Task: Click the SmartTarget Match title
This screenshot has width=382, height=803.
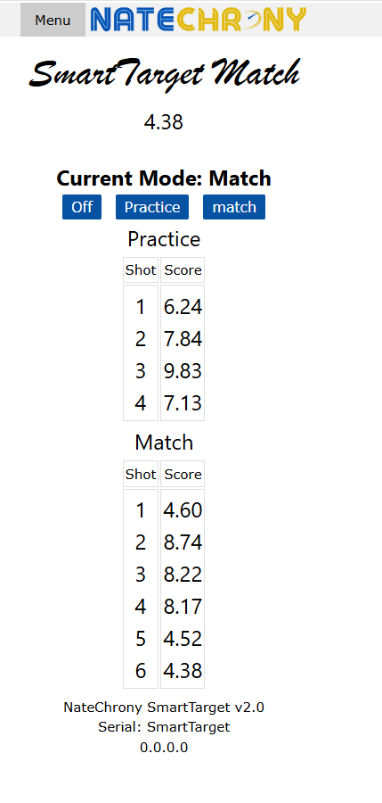Action: [x=164, y=74]
